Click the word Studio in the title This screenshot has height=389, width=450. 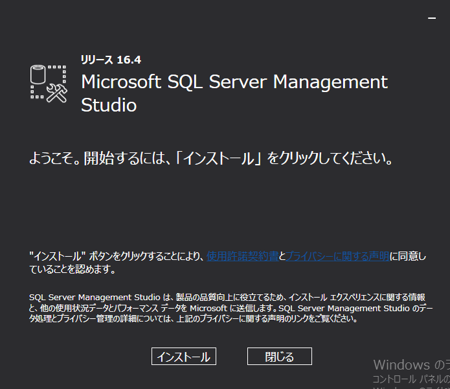point(109,105)
